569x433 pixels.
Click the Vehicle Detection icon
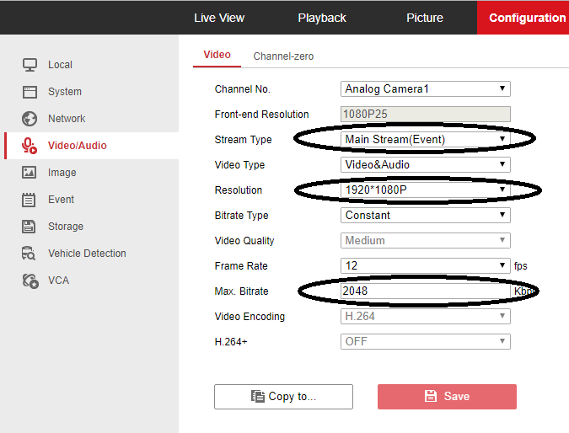point(30,254)
